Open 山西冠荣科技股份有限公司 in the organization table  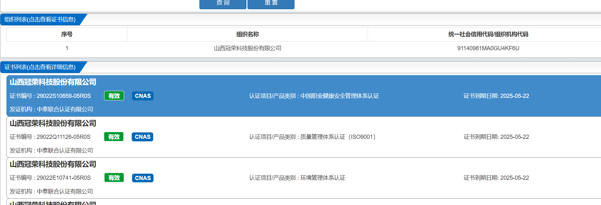(247, 48)
